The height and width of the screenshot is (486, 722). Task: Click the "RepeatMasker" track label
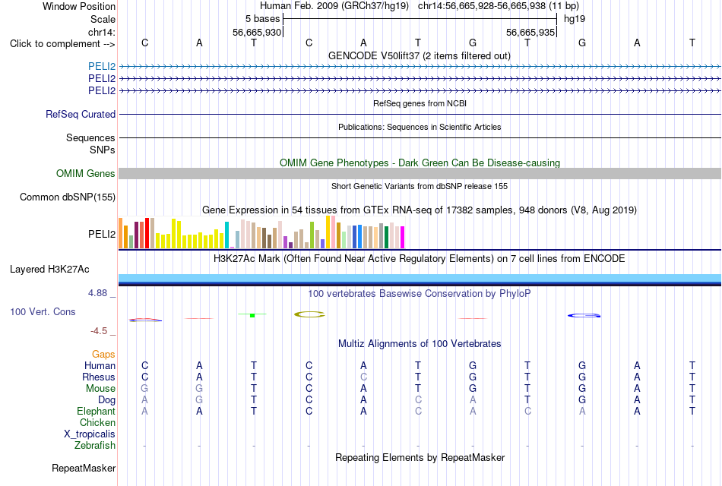pyautogui.click(x=84, y=468)
